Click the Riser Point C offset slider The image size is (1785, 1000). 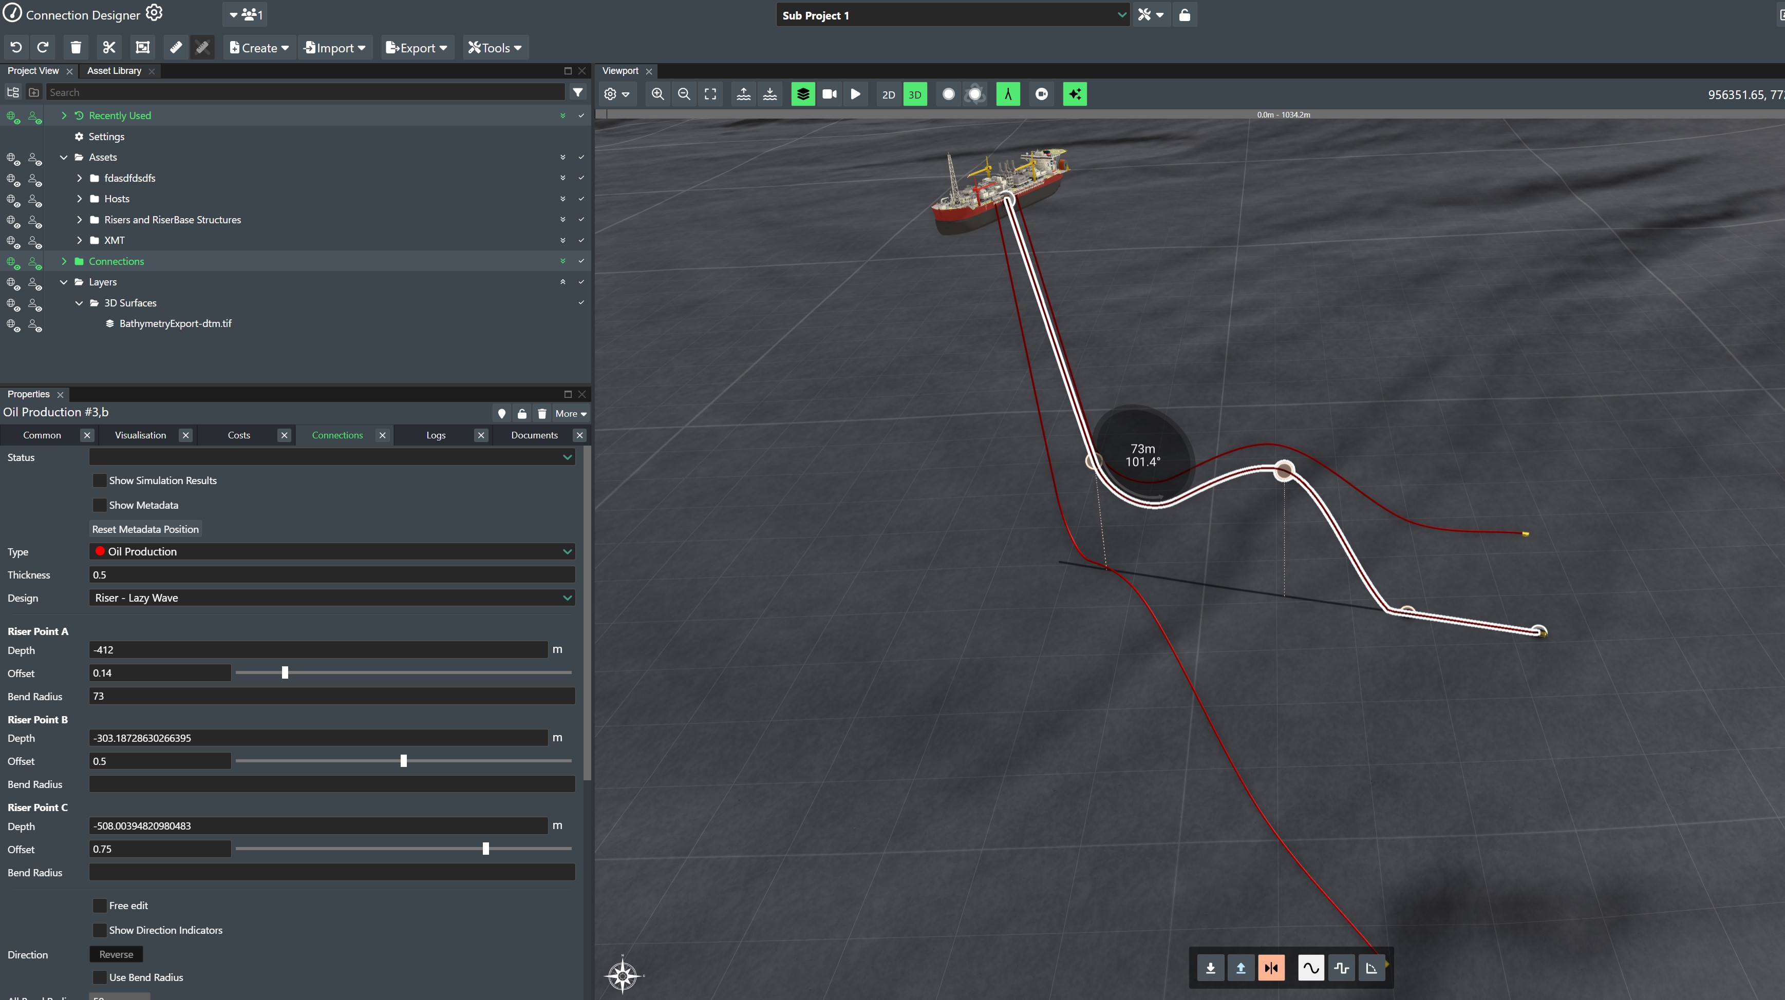click(403, 849)
